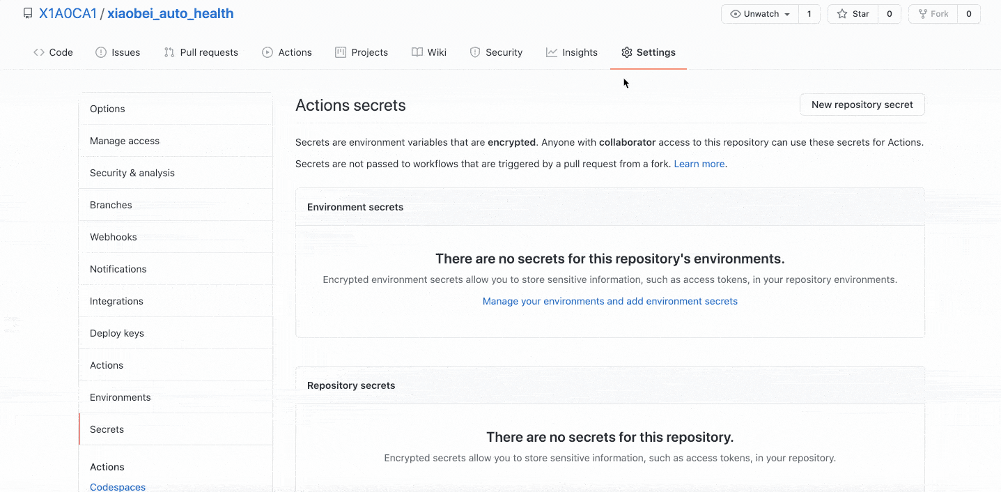
Task: Open the Unwatch dropdown menu
Action: (760, 14)
